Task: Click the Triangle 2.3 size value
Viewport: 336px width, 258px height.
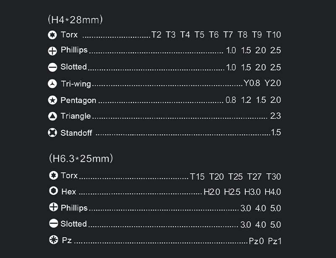Action: 276,116
